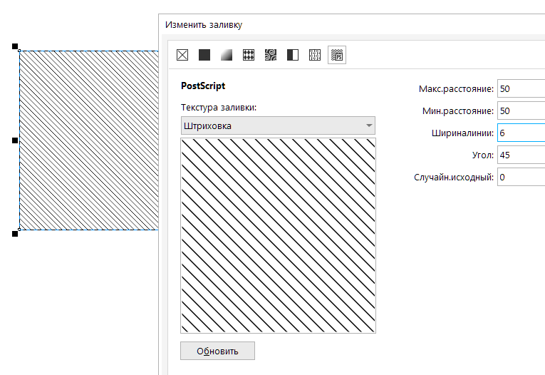
Task: Click the Ширина линии field showing 6
Action: coord(521,133)
